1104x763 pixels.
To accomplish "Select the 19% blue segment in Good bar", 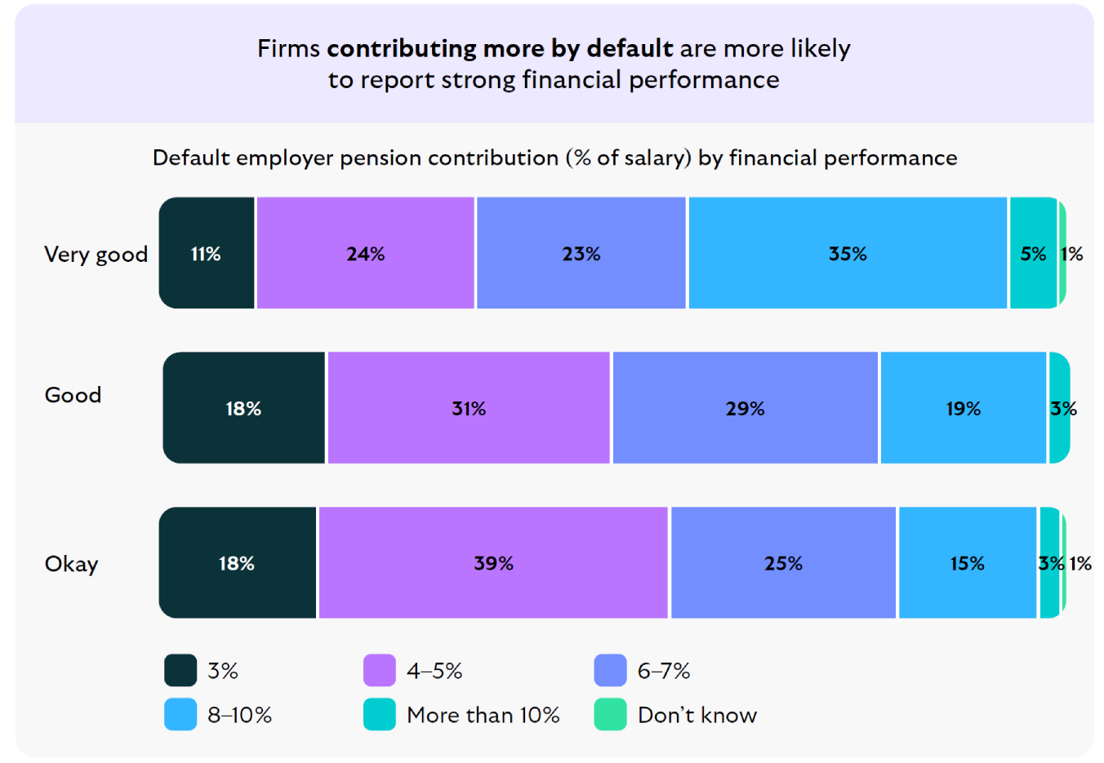I will click(x=964, y=408).
